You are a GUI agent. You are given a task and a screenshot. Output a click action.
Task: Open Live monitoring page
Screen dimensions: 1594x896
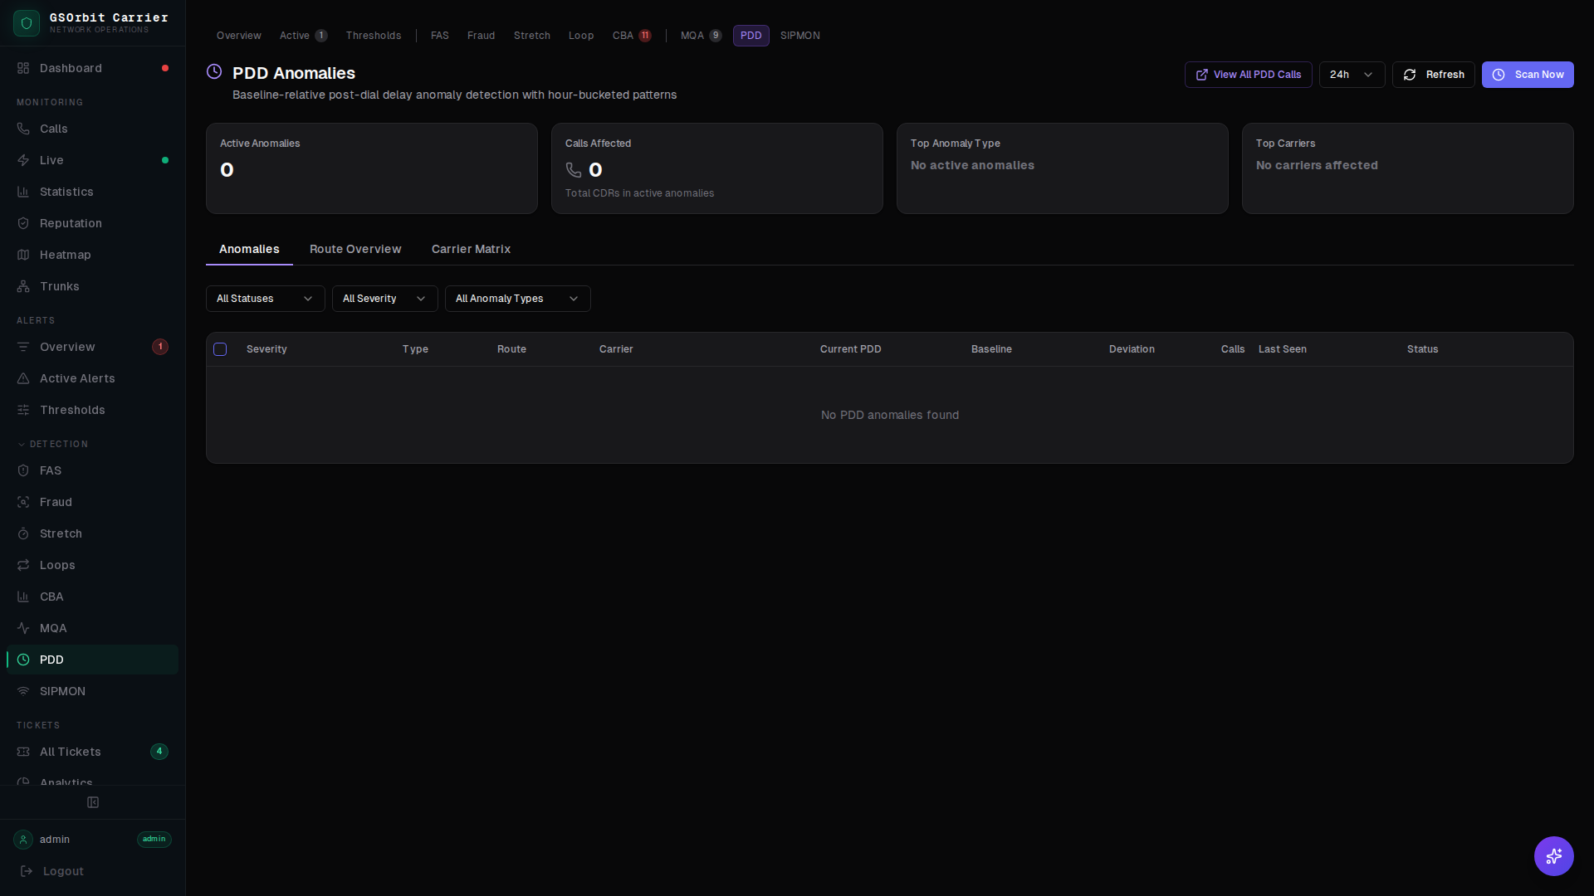pyautogui.click(x=51, y=160)
